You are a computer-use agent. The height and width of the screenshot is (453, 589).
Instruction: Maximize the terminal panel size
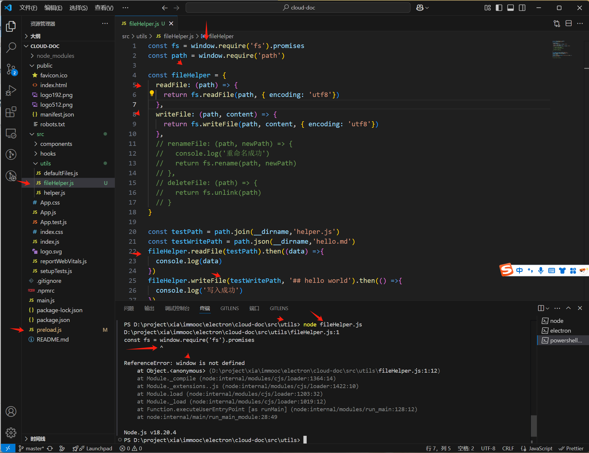point(568,308)
